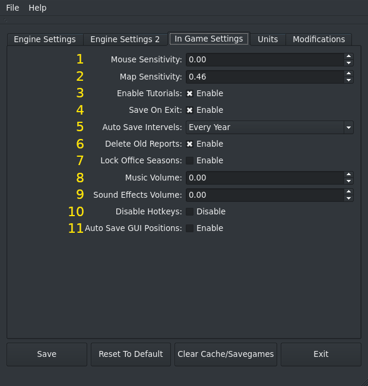Open the Auto Save Intervals dropdown

(270, 127)
